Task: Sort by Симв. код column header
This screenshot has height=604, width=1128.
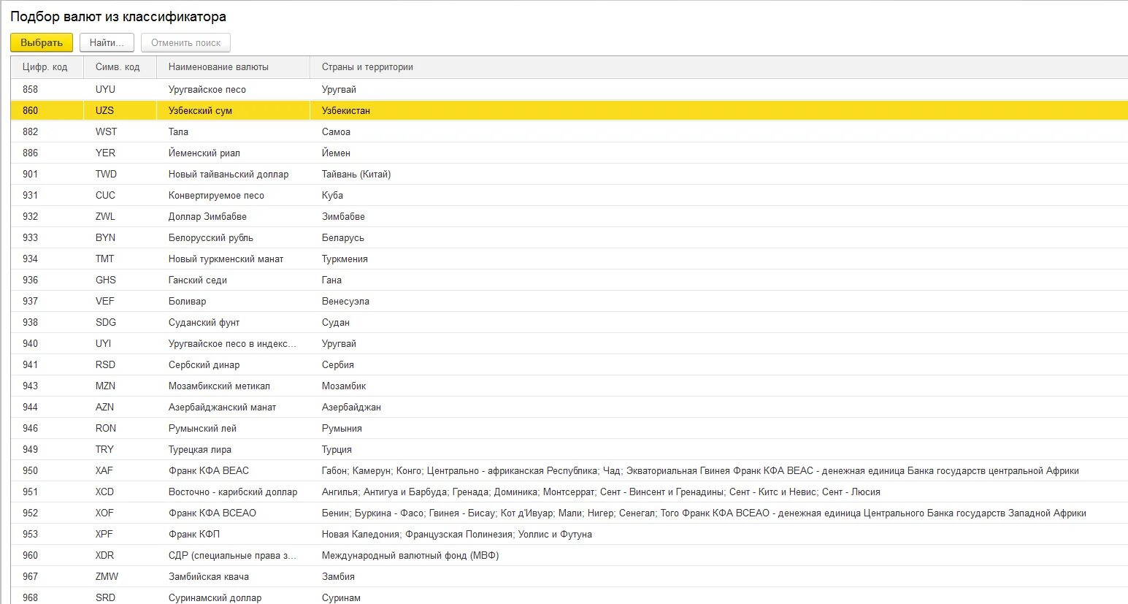Action: tap(120, 67)
